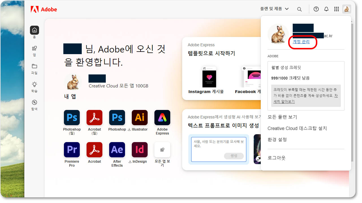Open the apps grid switcher icon
Viewport: 362px width, 203px height.
[337, 9]
